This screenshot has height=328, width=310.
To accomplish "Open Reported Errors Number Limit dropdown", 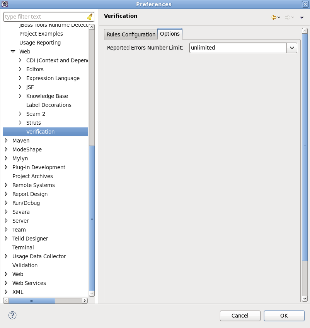I will (x=291, y=48).
